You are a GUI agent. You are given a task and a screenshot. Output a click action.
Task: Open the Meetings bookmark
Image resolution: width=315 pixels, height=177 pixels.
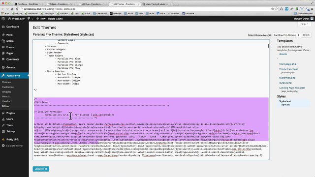point(116,13)
